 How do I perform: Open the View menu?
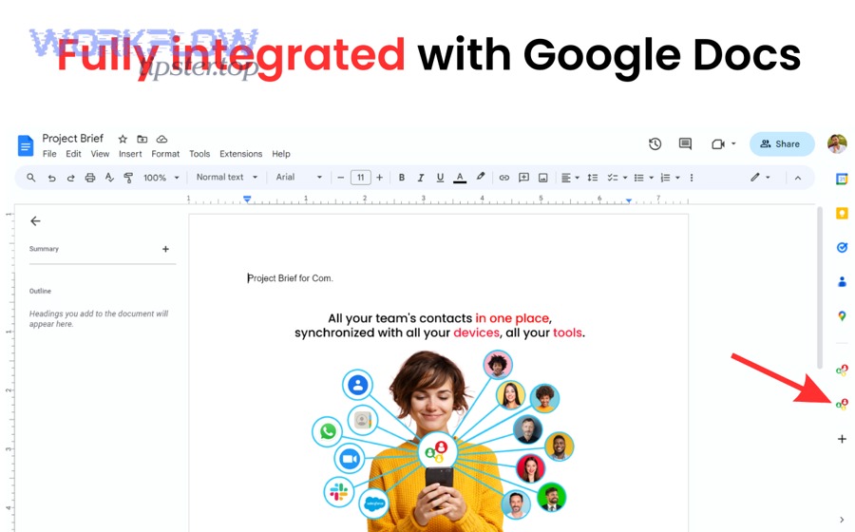click(100, 154)
